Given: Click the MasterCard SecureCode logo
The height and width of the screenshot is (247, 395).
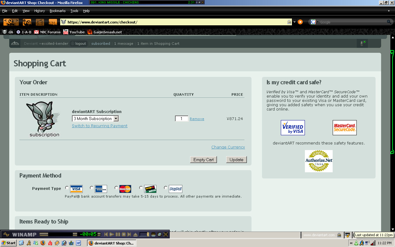Looking at the screenshot, I should pyautogui.click(x=345, y=128).
